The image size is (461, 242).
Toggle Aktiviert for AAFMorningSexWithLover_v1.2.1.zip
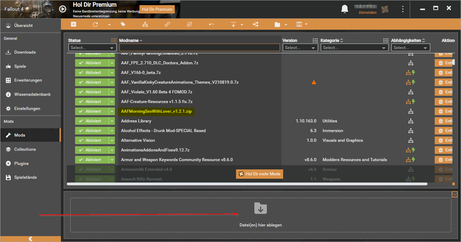coord(92,111)
